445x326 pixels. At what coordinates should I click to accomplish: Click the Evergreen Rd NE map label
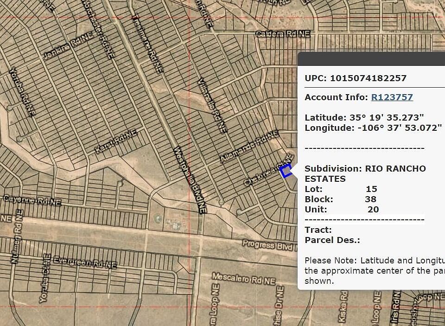click(x=85, y=262)
